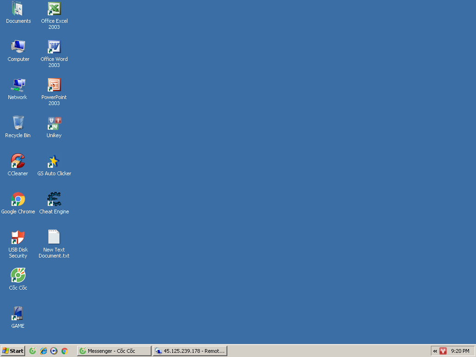Select the Office Word 2003 shortcut
This screenshot has height=357, width=476.
pyautogui.click(x=54, y=53)
